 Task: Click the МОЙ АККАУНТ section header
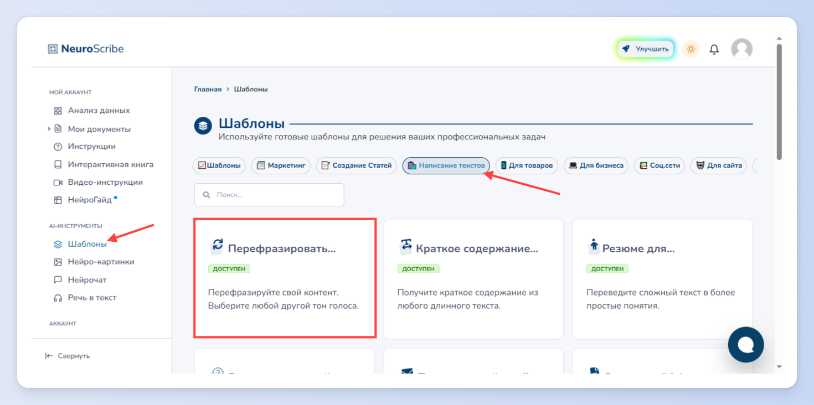(x=70, y=92)
